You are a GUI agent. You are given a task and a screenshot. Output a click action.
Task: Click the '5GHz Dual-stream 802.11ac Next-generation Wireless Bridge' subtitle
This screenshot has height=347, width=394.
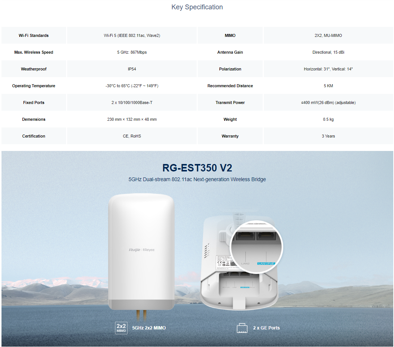(x=197, y=179)
